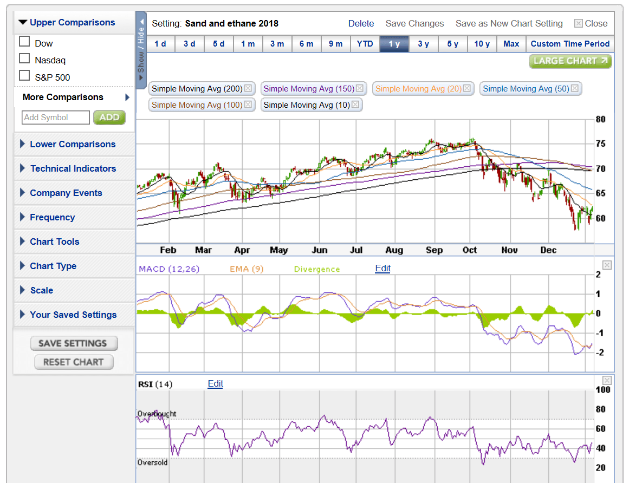The height and width of the screenshot is (483, 629).
Task: Select the YTD time period tab
Action: [x=365, y=44]
